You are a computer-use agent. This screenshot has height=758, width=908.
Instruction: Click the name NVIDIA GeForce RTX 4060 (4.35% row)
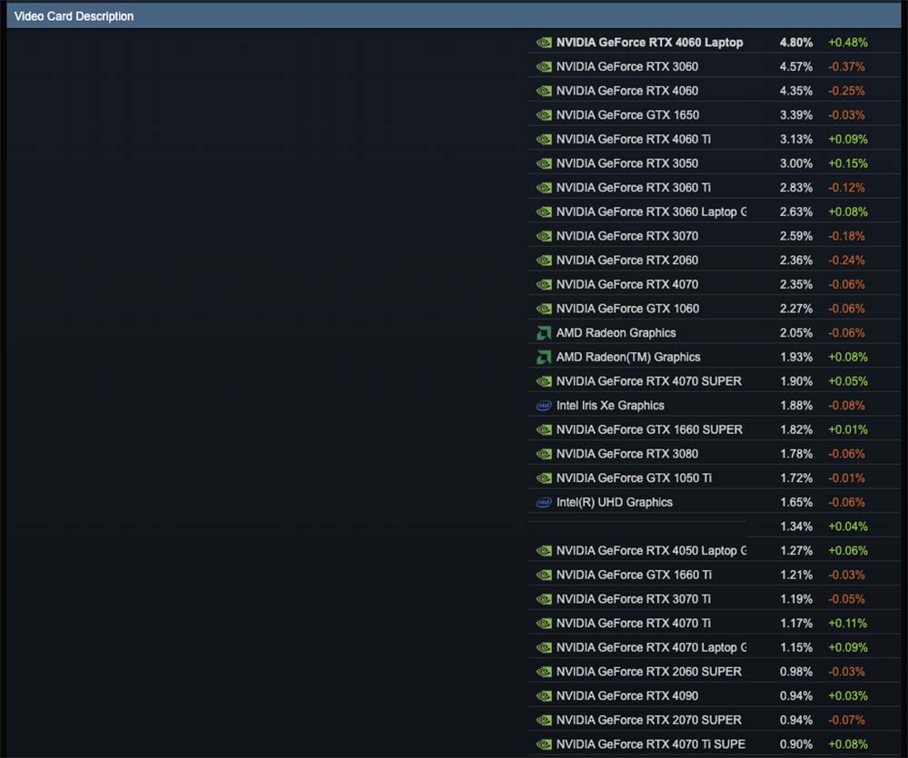tap(627, 91)
